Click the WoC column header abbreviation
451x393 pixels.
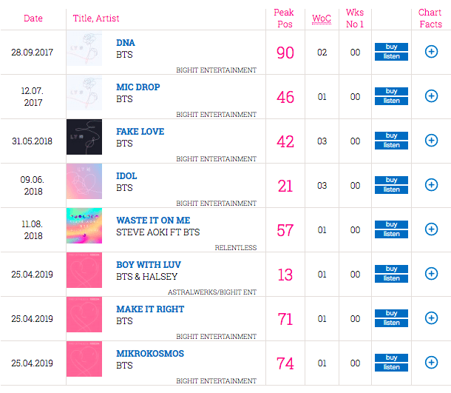click(x=322, y=19)
